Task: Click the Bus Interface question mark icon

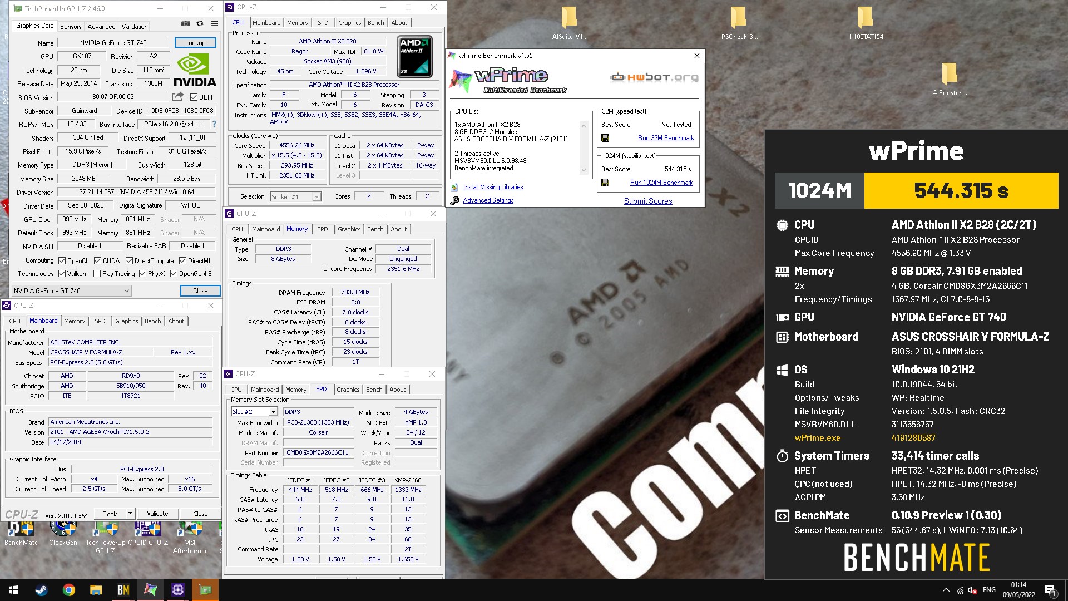Action: 214,124
